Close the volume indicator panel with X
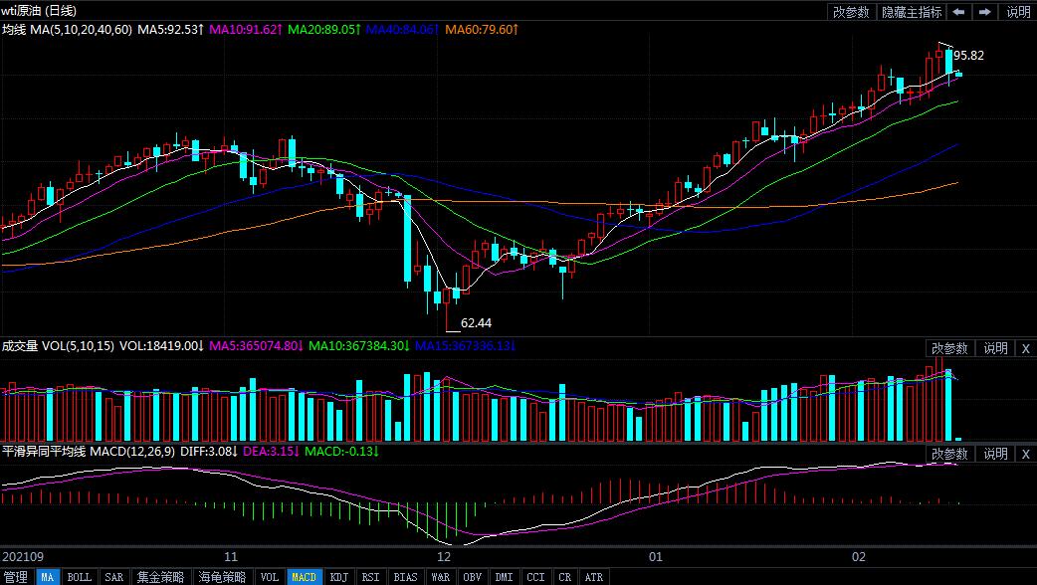This screenshot has height=585, width=1037. (1026, 348)
